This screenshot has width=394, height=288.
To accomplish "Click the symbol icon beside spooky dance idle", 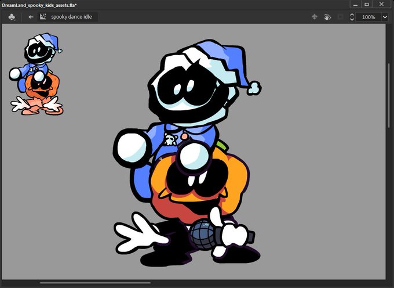I will tap(43, 17).
